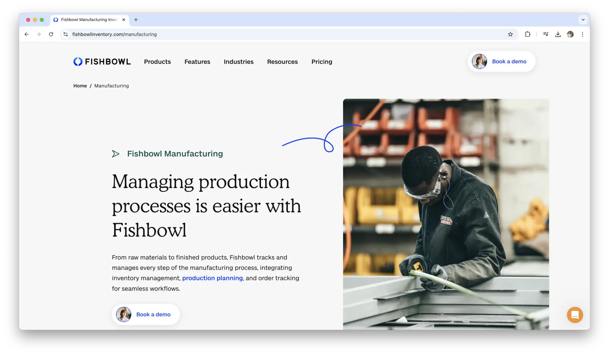
Task: Click Book a demo in the header
Action: (501, 61)
